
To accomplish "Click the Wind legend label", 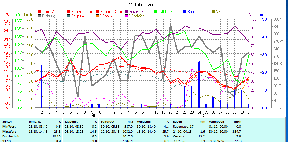I will 220,12.
